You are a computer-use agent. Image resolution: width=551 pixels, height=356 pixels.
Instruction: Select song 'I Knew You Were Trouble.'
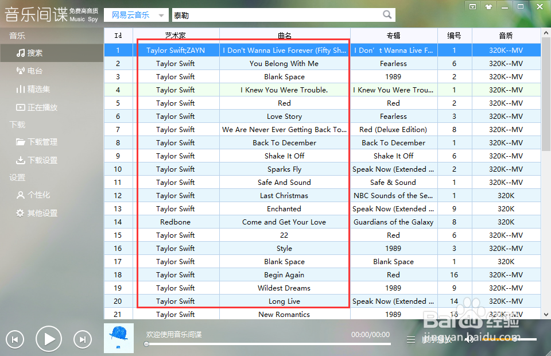coord(284,90)
